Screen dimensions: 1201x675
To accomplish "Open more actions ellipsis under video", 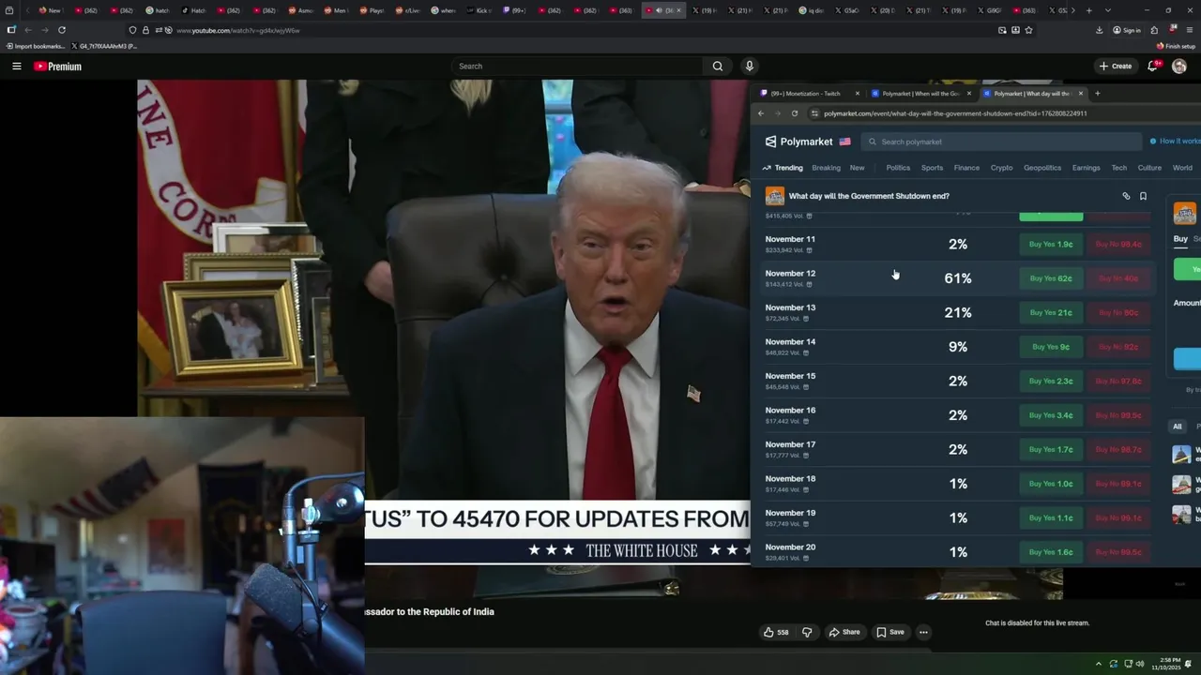I will (x=923, y=632).
